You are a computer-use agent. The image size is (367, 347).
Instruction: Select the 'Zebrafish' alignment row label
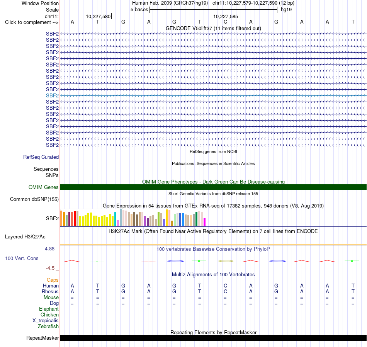click(x=48, y=327)
